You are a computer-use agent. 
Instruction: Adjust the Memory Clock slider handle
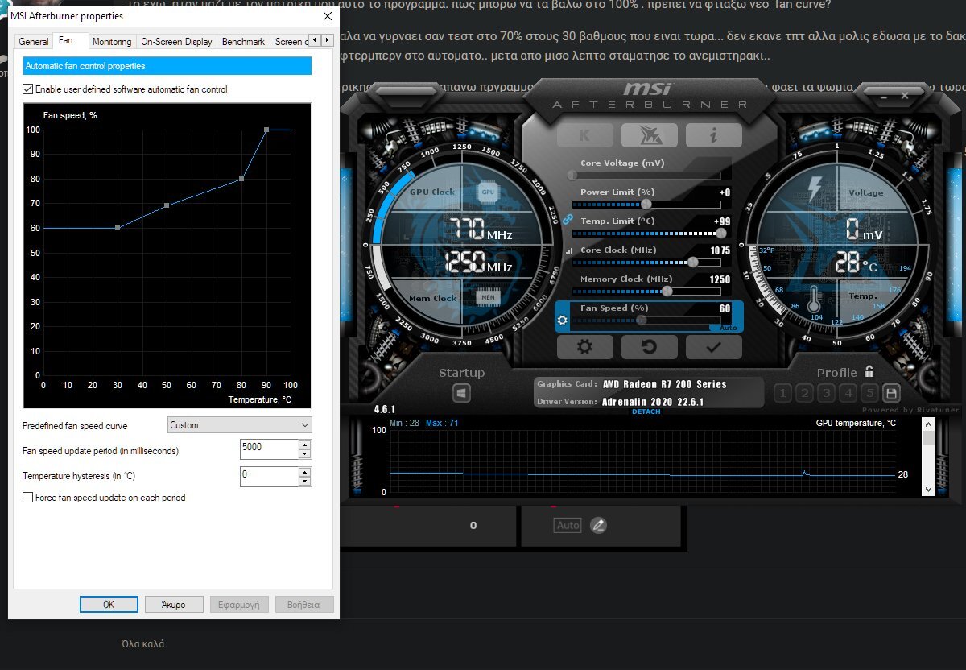pos(667,292)
